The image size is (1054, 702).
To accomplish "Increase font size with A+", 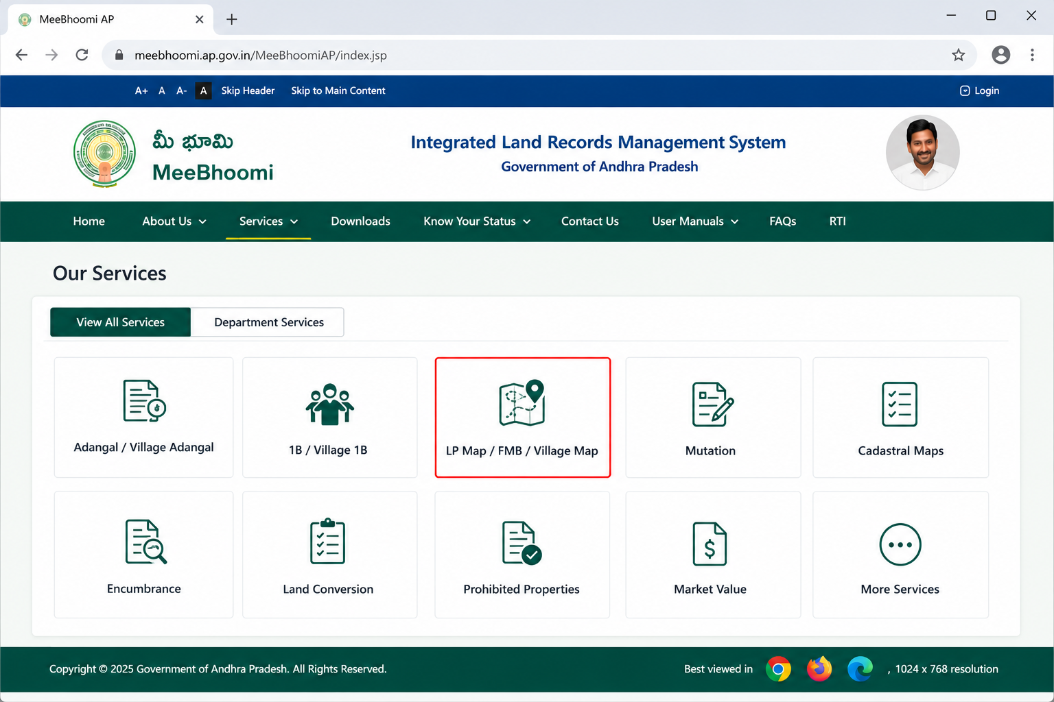I will click(x=141, y=90).
